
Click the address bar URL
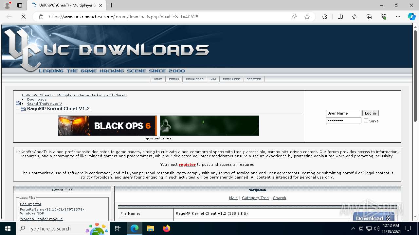(123, 17)
